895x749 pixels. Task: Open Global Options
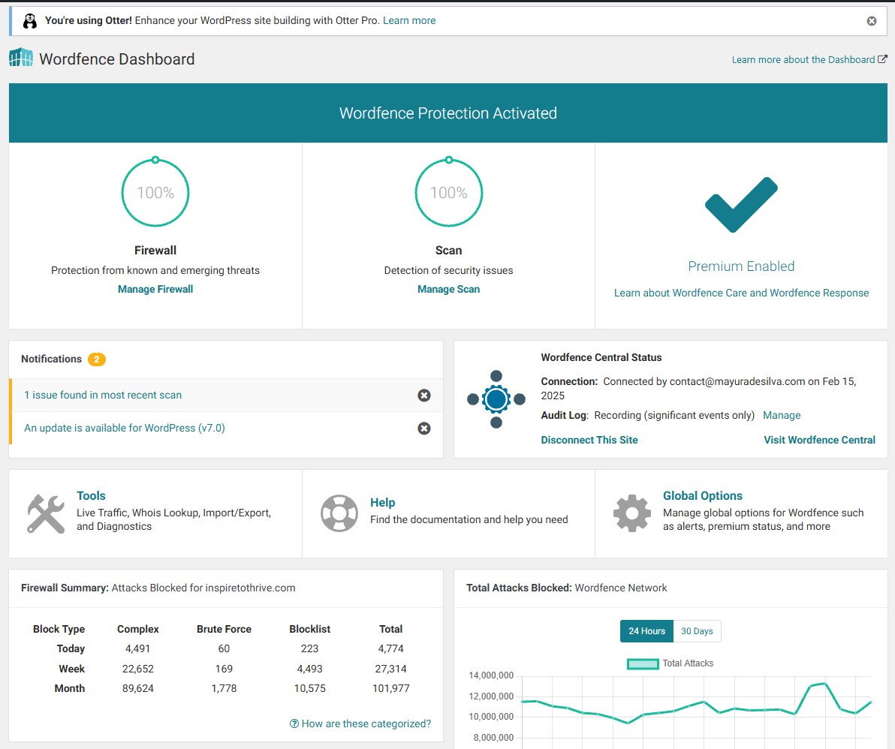(x=703, y=496)
